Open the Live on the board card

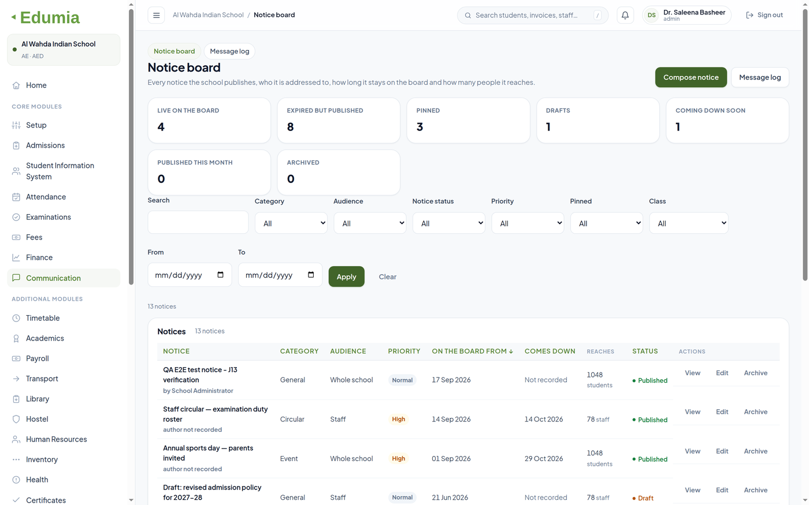point(209,121)
